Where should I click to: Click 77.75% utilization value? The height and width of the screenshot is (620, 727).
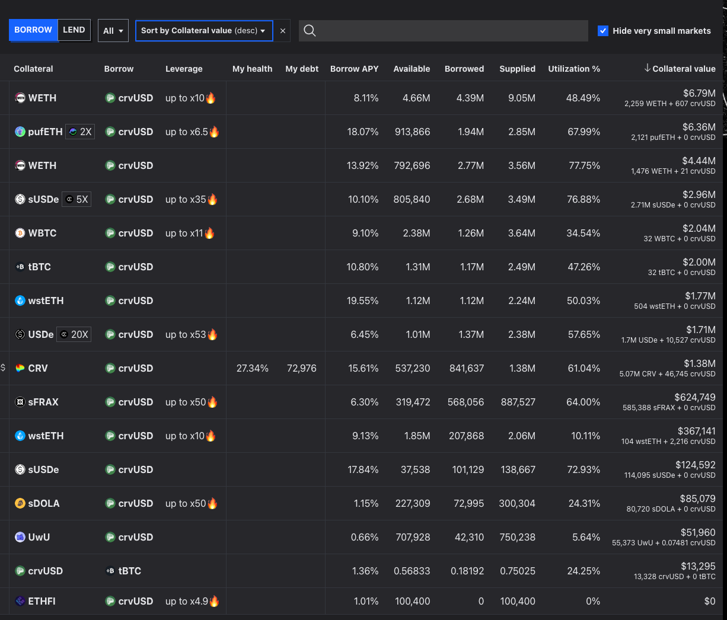coord(584,165)
